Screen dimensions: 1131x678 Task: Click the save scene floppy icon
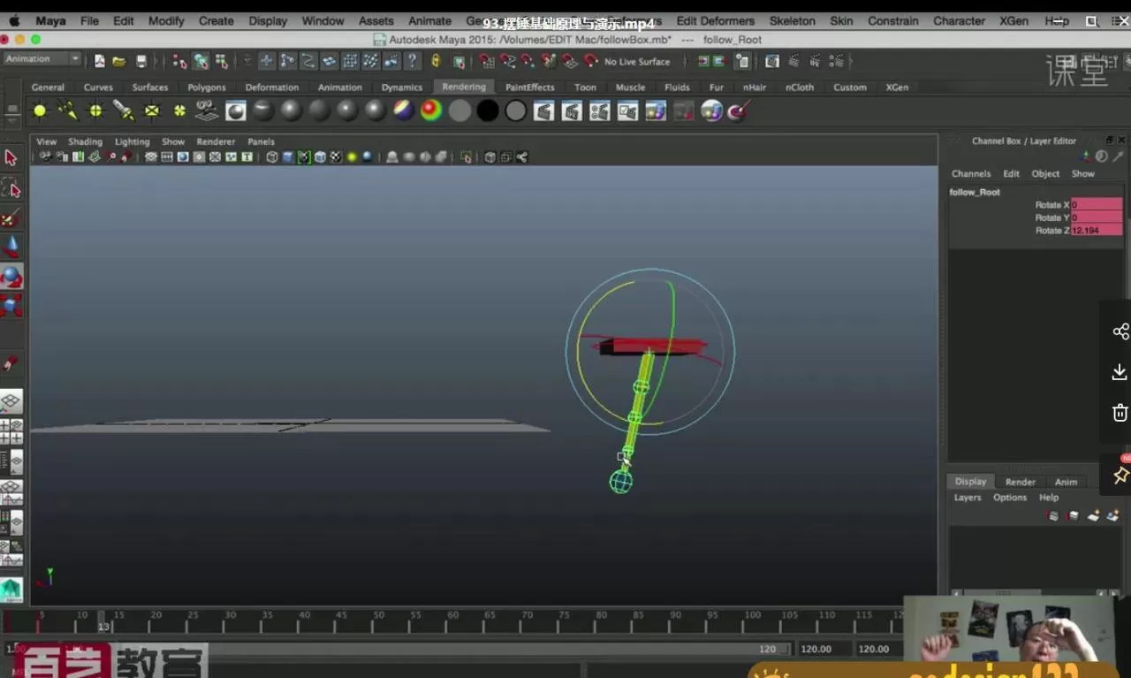141,61
